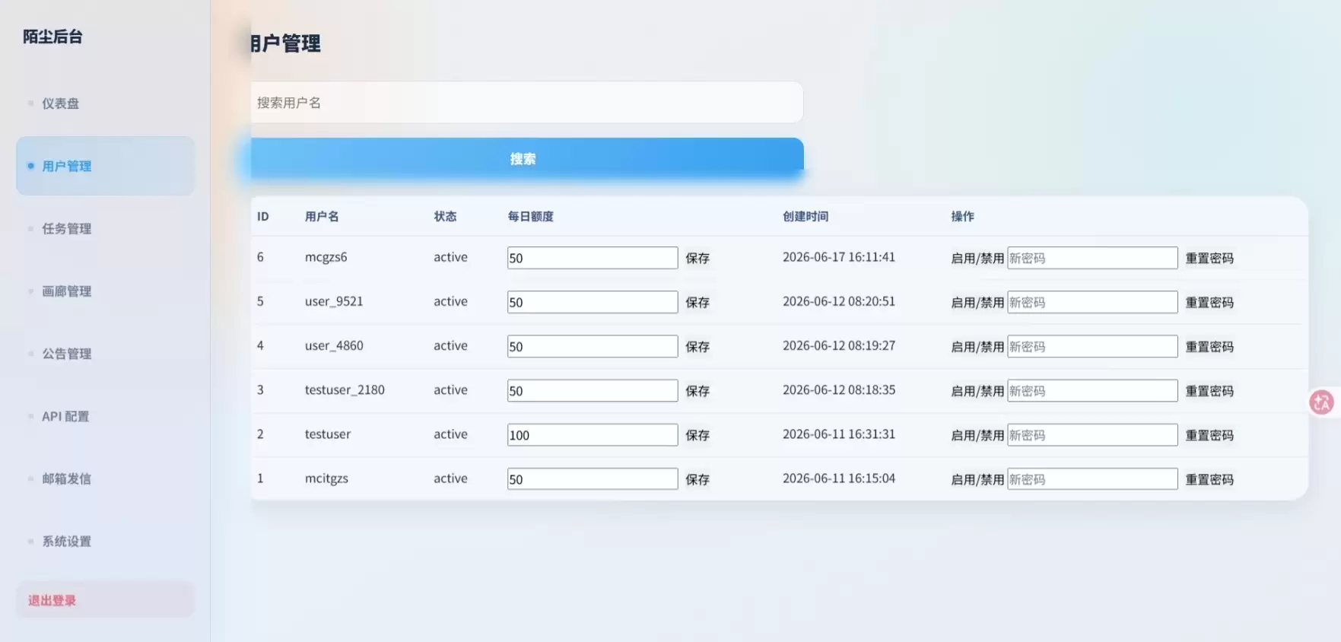Screen dimensions: 1341x642
Task: Click creation time 2026-06-12 08:20:51
Action: click(x=839, y=301)
